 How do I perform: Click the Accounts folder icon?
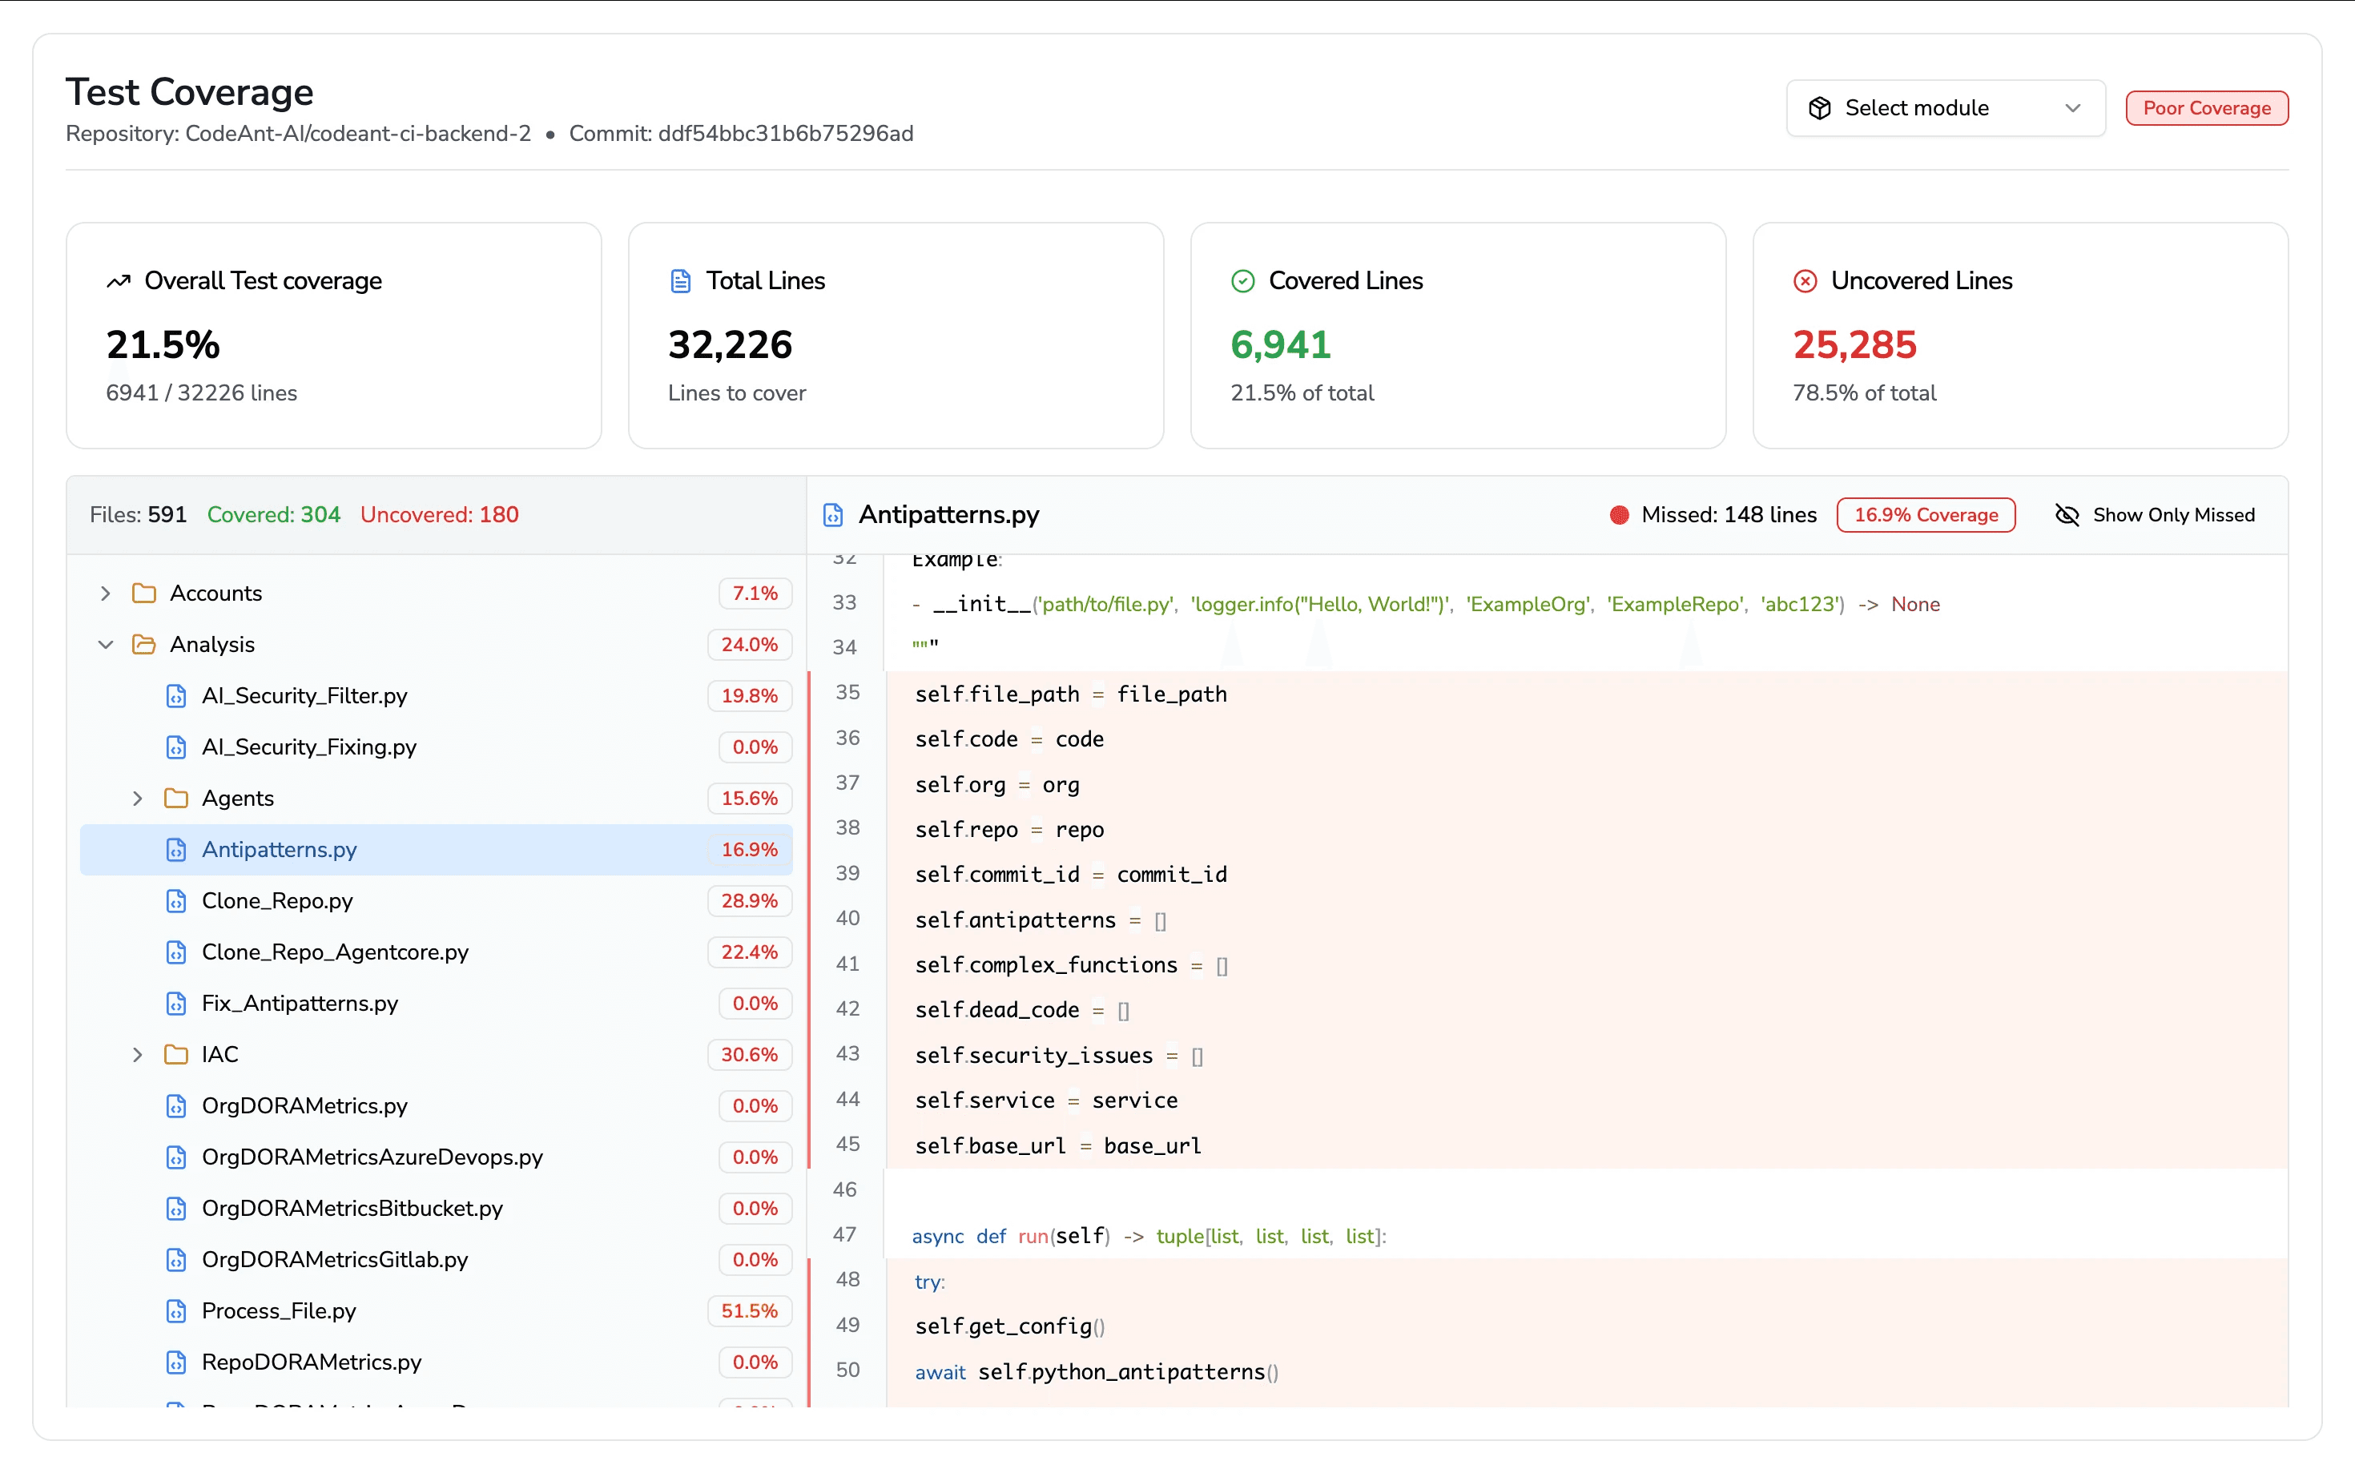pos(144,594)
